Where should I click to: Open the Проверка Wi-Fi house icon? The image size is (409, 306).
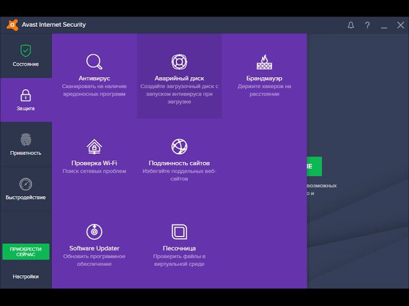94,147
